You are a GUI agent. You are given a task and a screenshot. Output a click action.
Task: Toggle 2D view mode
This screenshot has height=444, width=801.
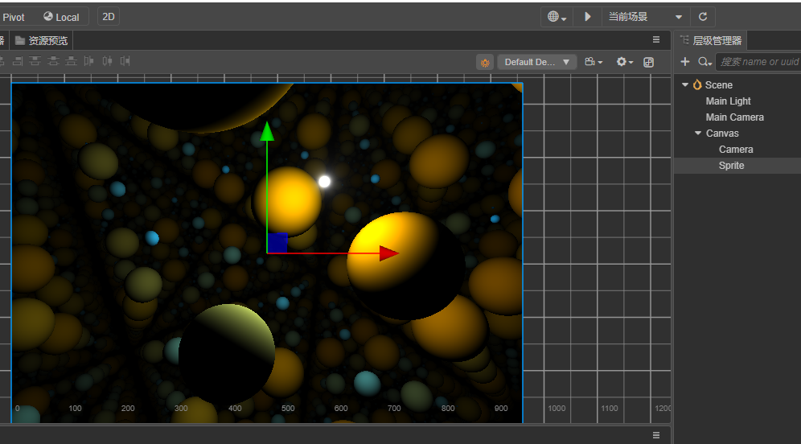[x=109, y=17]
